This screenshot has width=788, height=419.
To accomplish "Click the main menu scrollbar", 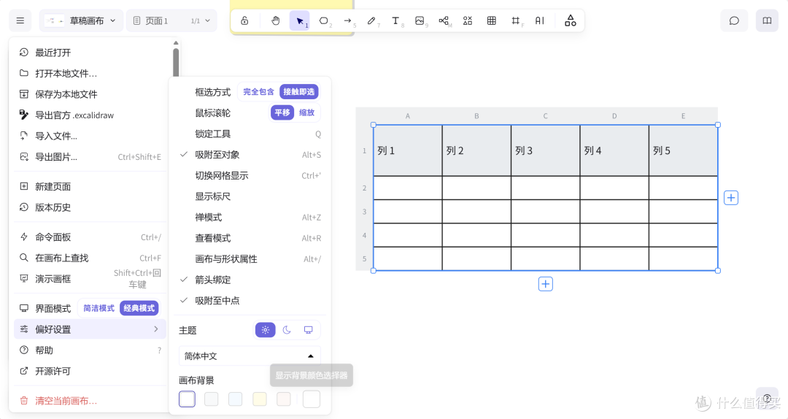I will [x=176, y=62].
